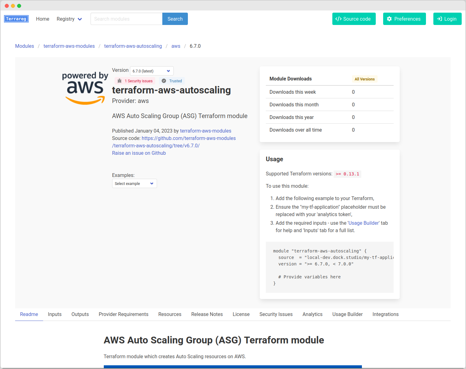Open the Integrations tab

[385, 314]
